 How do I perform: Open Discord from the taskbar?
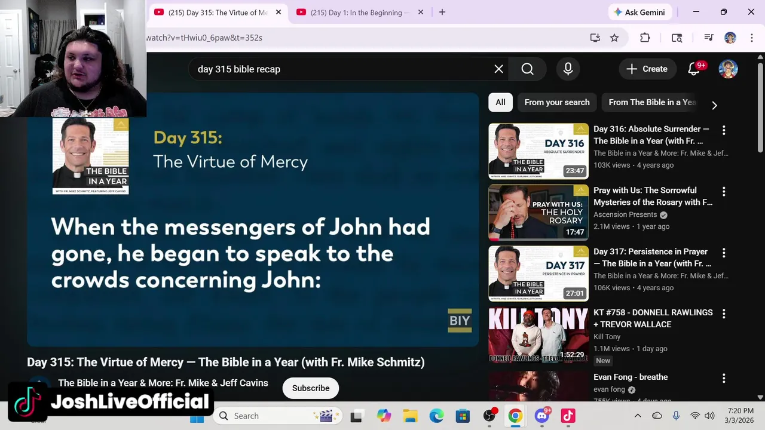click(x=542, y=416)
